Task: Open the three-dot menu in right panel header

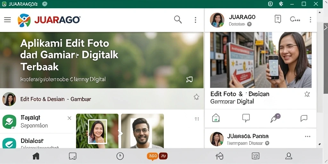Action: 310,20
